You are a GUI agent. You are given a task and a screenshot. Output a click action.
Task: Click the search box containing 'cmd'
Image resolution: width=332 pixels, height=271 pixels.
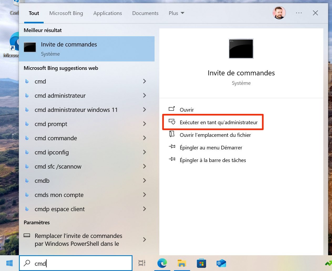[x=79, y=263]
